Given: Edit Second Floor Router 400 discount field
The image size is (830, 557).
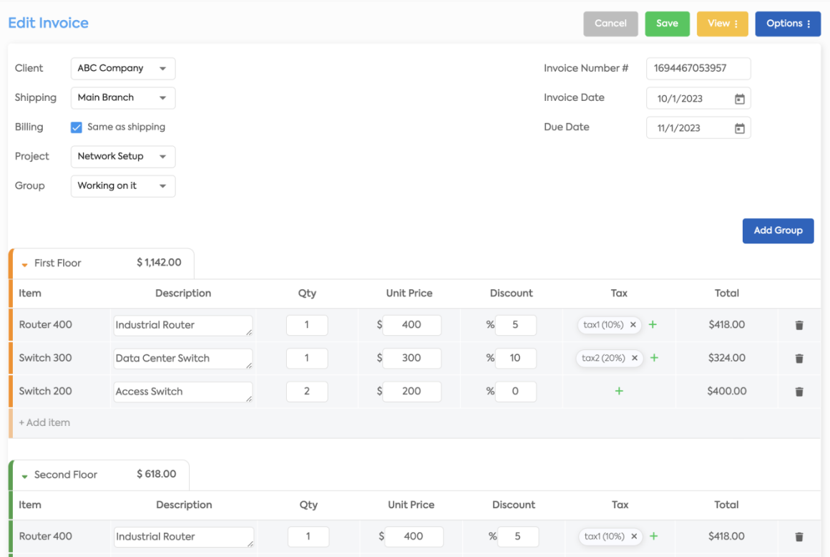Looking at the screenshot, I should pos(518,537).
